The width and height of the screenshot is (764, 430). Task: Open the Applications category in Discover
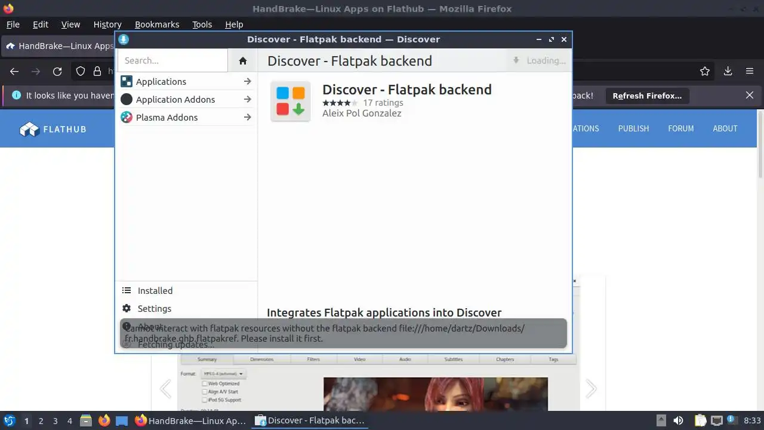(x=186, y=82)
